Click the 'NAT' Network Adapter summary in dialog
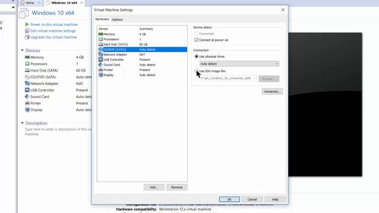 coord(142,54)
